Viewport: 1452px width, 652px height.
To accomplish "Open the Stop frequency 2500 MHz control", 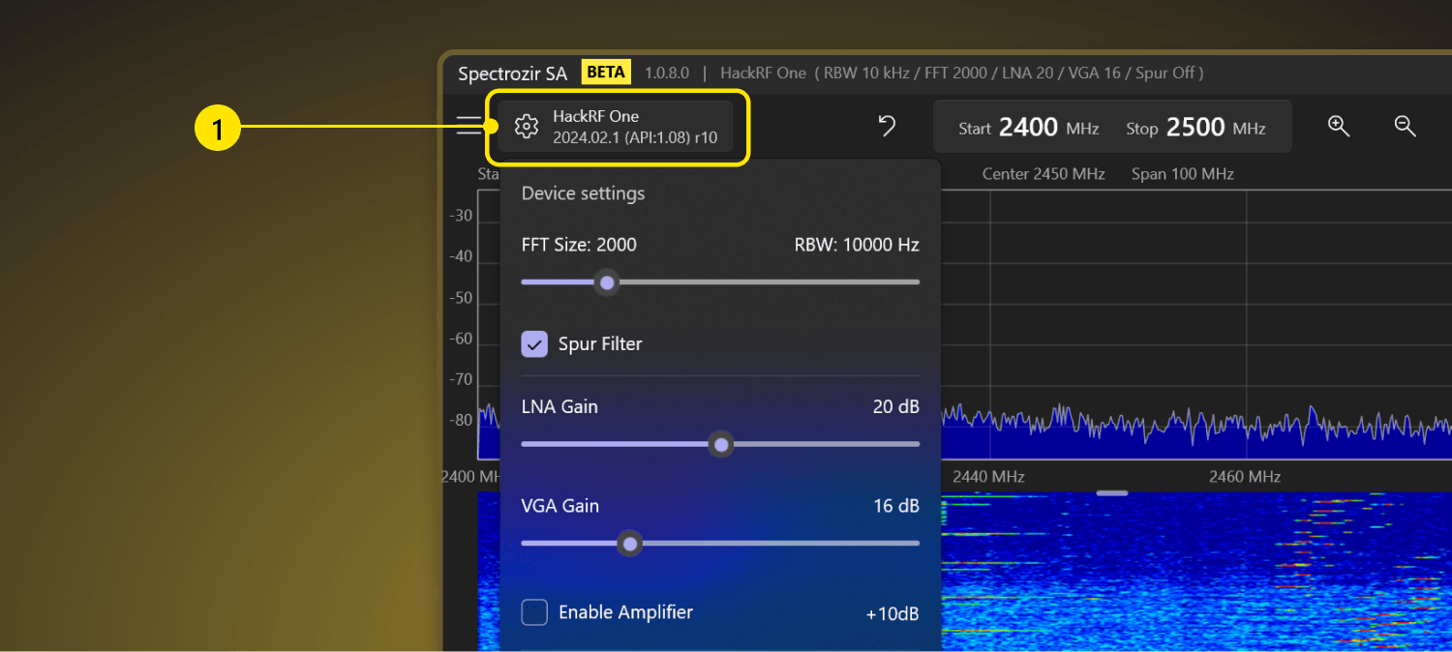I will (x=1200, y=126).
